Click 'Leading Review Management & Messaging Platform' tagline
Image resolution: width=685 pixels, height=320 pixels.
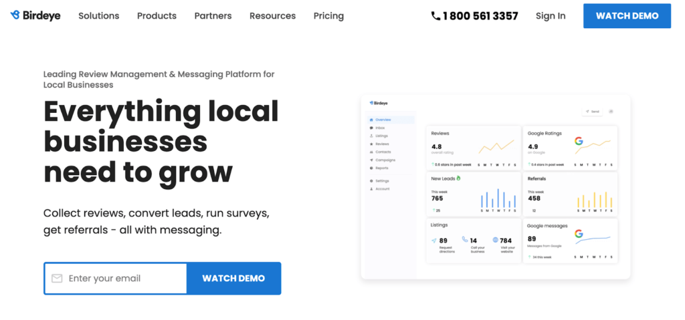pos(159,79)
